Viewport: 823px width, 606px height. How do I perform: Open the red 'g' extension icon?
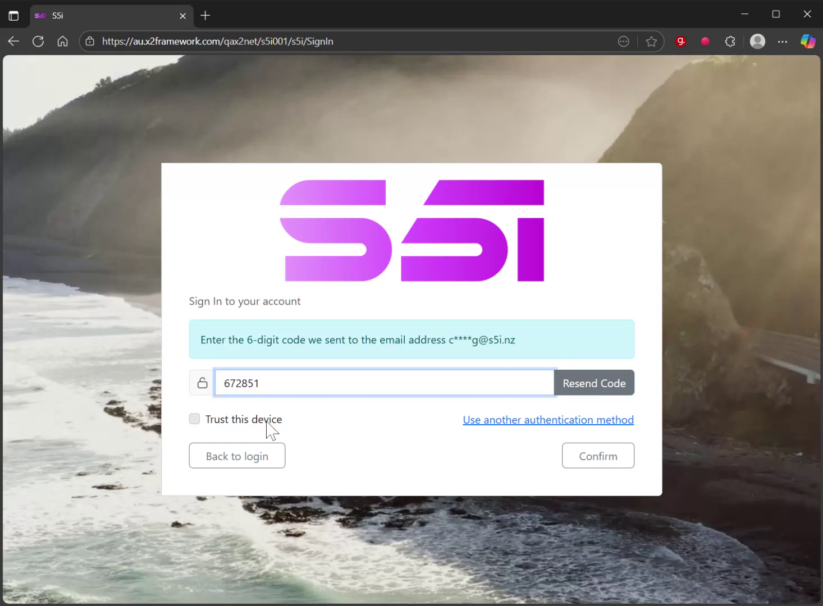(x=680, y=41)
